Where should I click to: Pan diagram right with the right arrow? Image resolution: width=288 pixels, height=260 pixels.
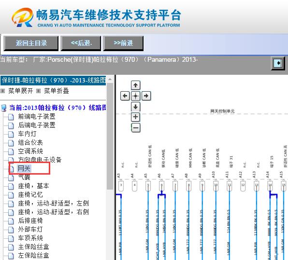click(x=146, y=96)
